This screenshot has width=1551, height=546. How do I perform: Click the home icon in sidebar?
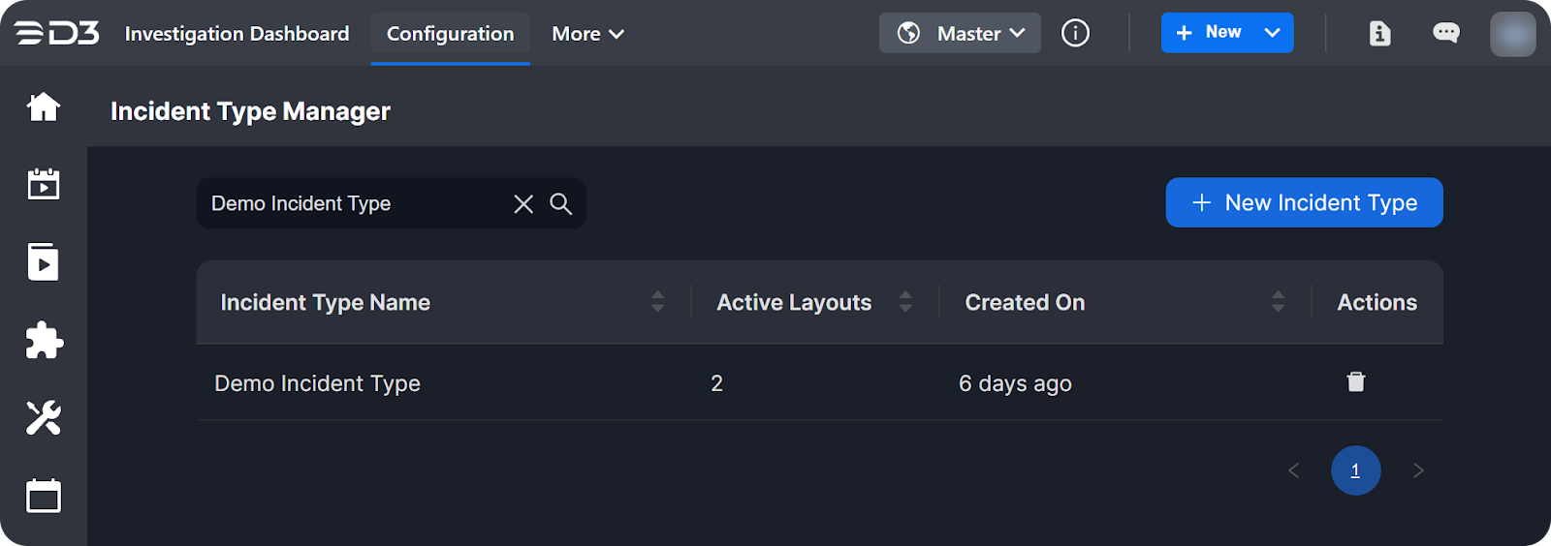coord(44,106)
